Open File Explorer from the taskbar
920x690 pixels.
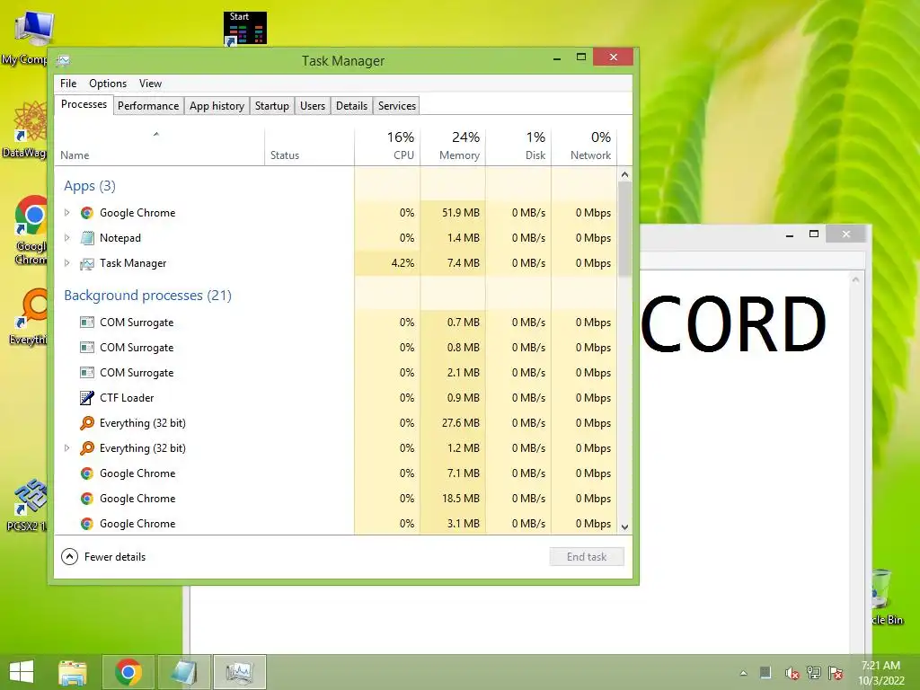pyautogui.click(x=73, y=672)
